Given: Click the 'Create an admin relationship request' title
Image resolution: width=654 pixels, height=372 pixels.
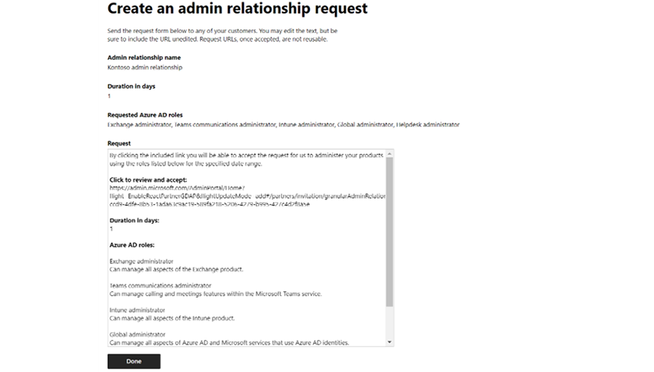Looking at the screenshot, I should click(237, 8).
